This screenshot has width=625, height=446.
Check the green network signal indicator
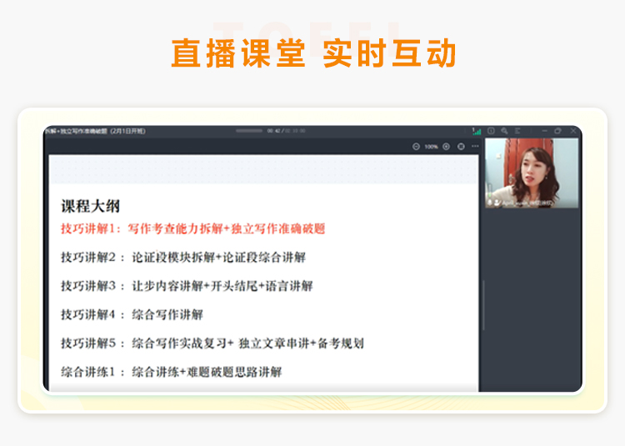tap(476, 131)
